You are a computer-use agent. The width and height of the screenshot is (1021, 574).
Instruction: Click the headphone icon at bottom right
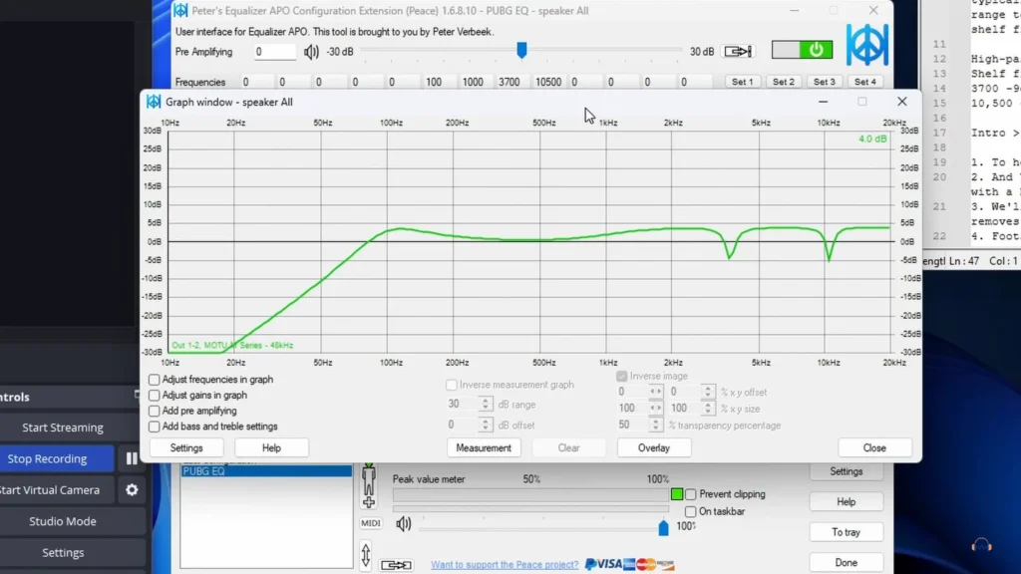click(981, 545)
